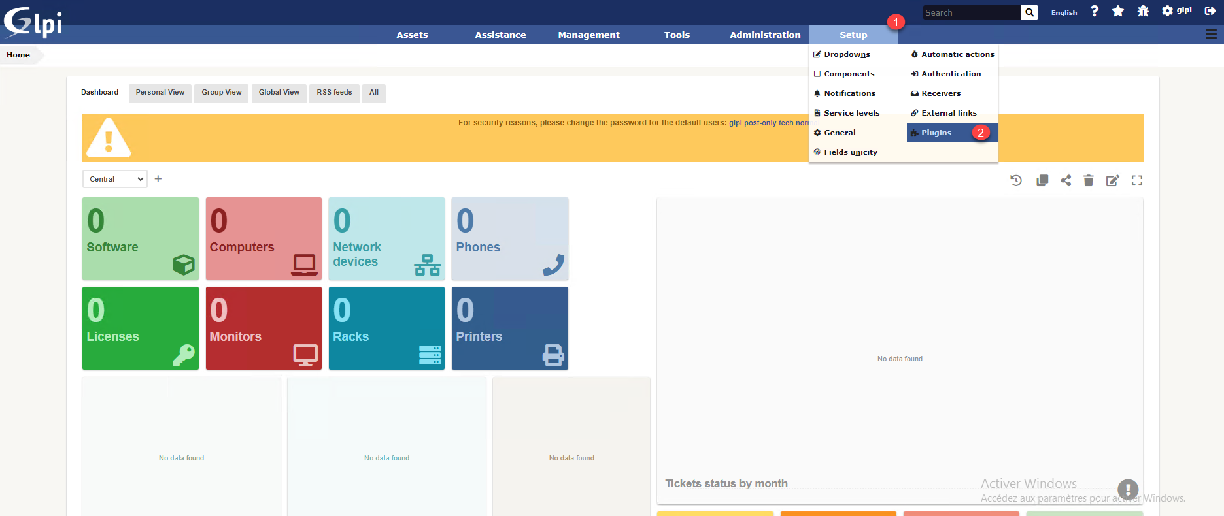Share the dashboard using the share icon
1224x516 pixels.
1066,180
